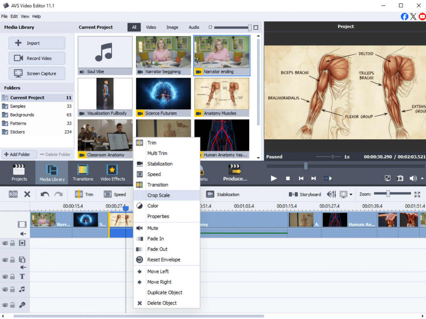This screenshot has height=319, width=426.
Task: Open the YouTube icon link
Action: pos(422,17)
